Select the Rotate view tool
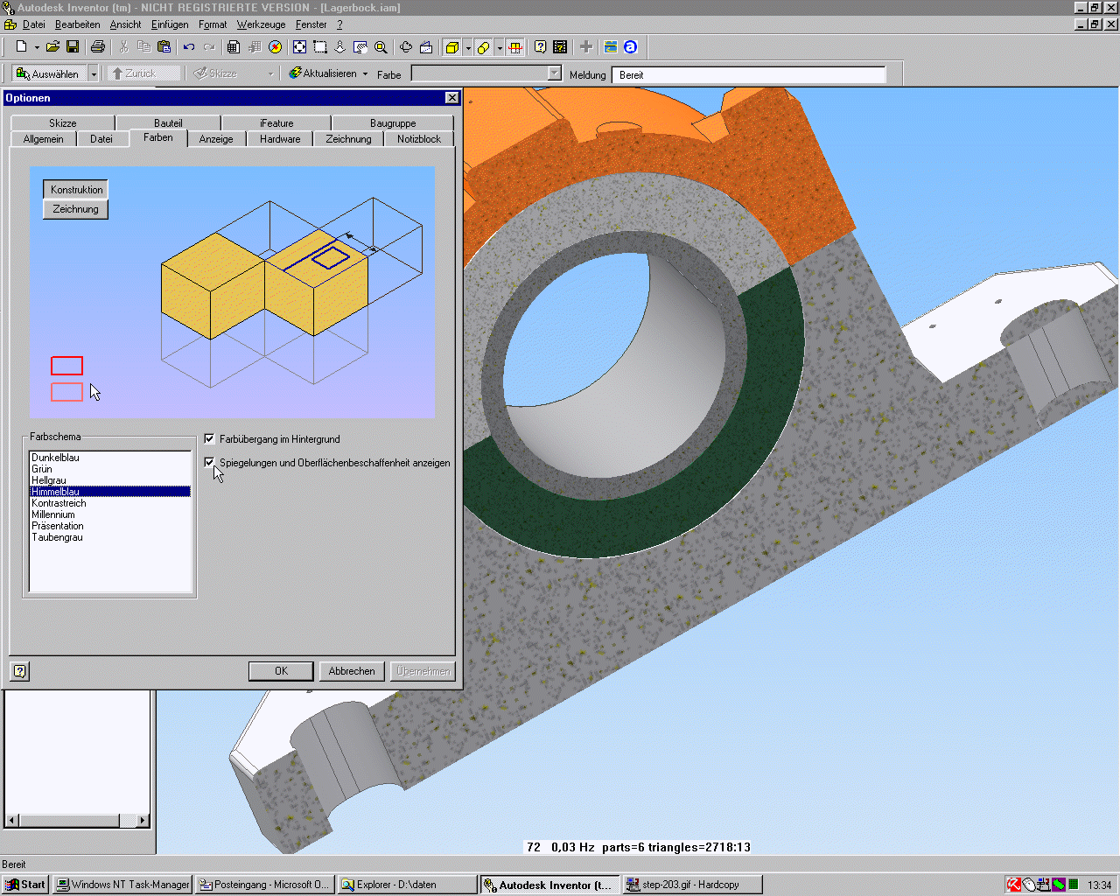The height and width of the screenshot is (896, 1120). click(x=406, y=47)
